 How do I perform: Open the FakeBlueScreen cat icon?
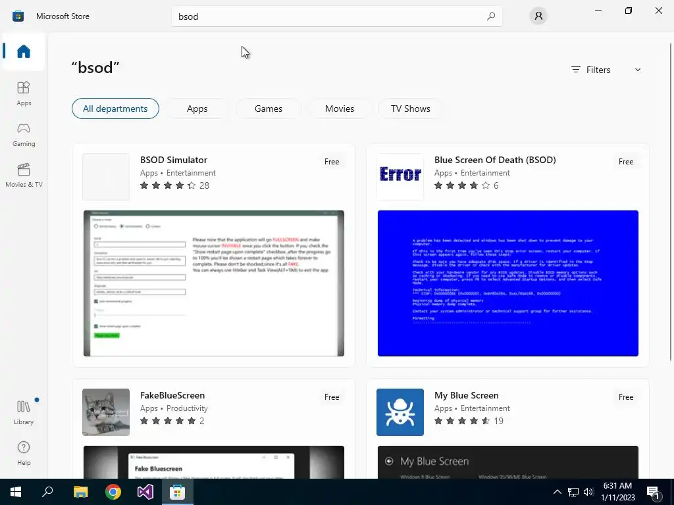[106, 412]
